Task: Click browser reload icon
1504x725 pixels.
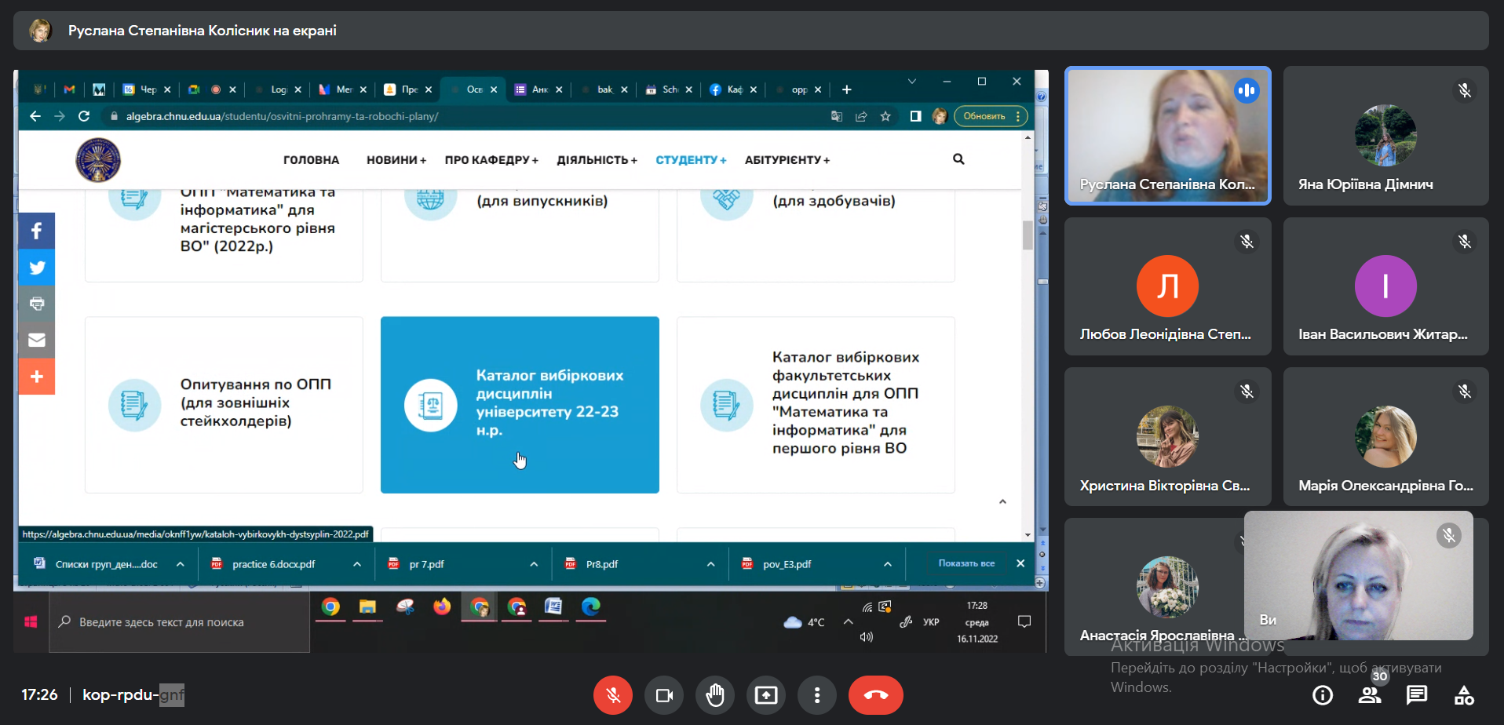Action: 84,116
